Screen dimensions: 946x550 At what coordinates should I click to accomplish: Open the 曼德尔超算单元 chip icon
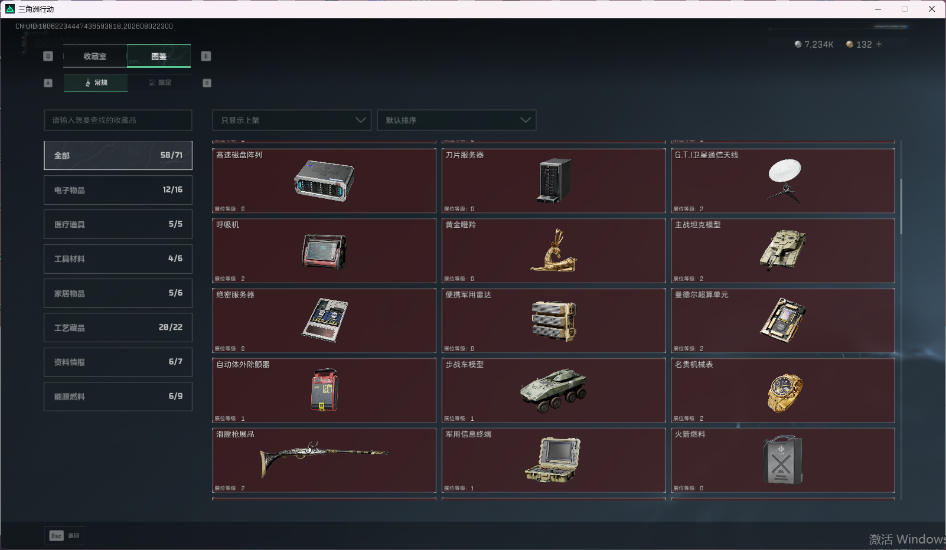click(783, 320)
